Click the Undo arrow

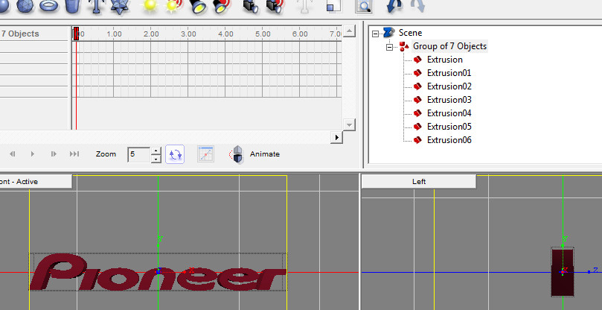pos(394,6)
